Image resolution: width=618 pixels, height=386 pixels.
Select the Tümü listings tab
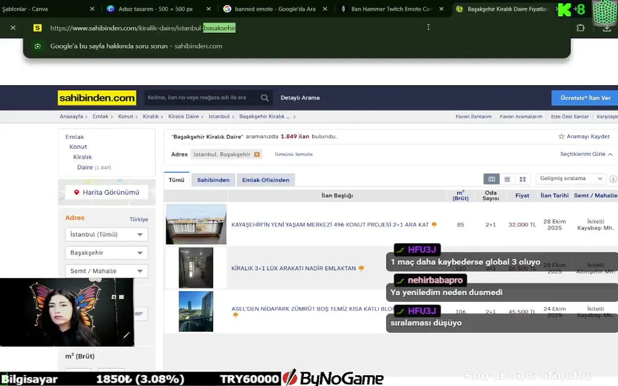click(x=176, y=180)
